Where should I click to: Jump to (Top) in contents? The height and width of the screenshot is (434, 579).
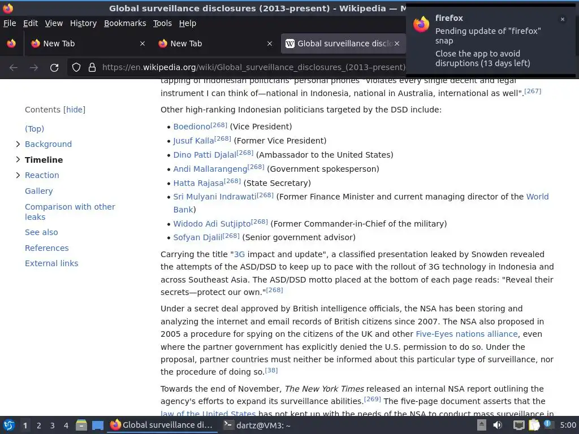tap(34, 129)
